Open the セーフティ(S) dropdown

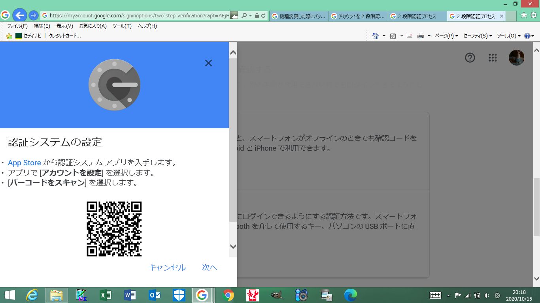(x=478, y=36)
